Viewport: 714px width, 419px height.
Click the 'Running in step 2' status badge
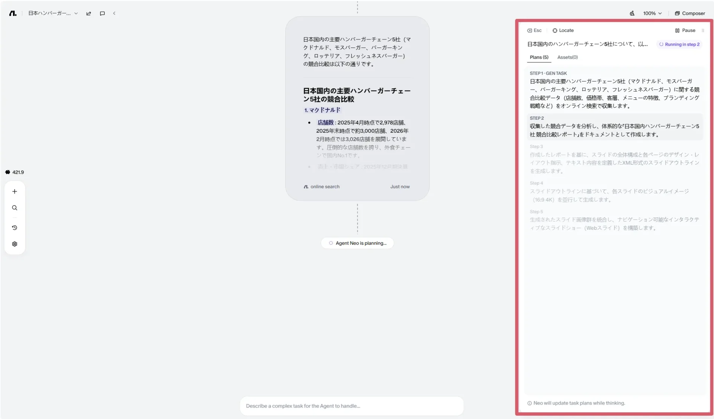(x=679, y=44)
